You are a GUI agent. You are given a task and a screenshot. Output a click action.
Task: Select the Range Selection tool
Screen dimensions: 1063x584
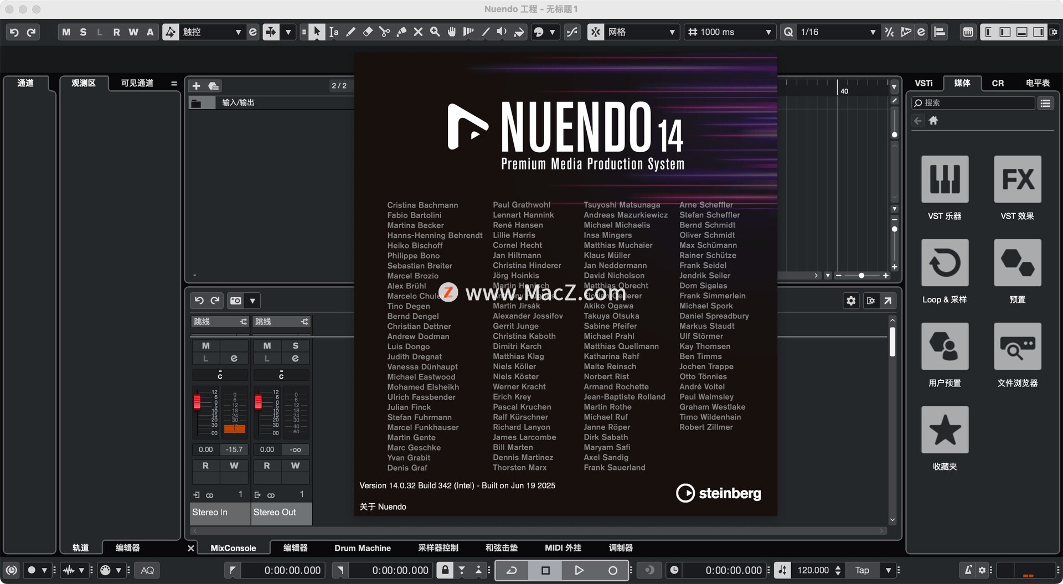333,32
